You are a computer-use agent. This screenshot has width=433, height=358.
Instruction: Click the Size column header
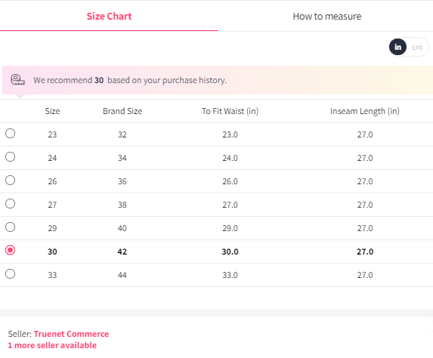coord(52,111)
